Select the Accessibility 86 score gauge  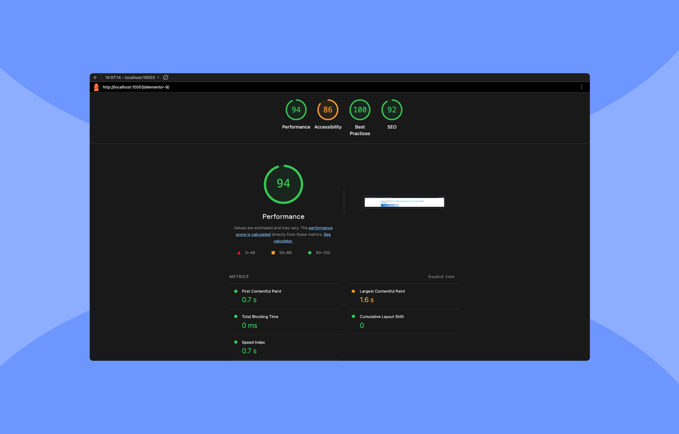click(x=328, y=110)
